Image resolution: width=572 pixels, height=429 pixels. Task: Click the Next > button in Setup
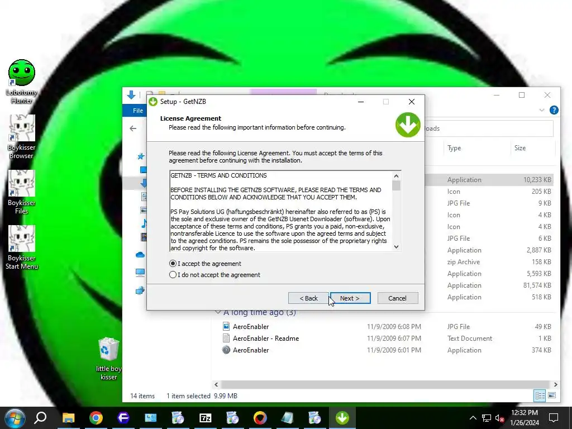(x=350, y=298)
